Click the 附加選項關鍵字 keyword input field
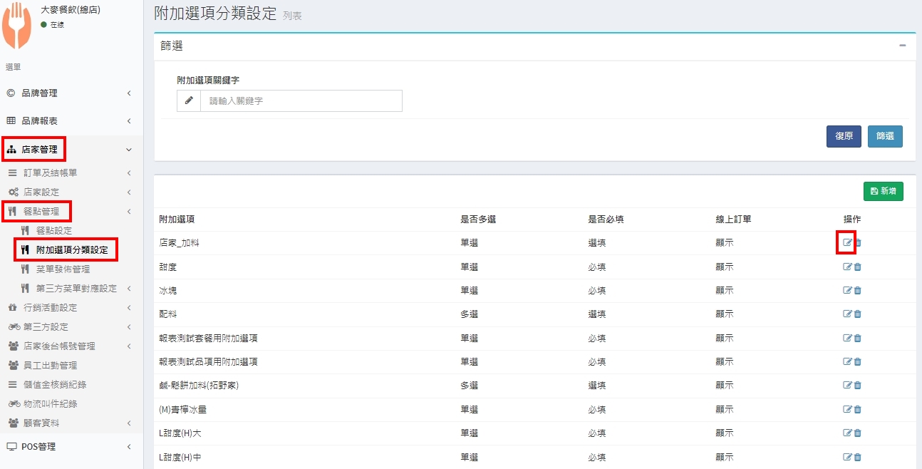This screenshot has height=469, width=922. click(x=301, y=101)
